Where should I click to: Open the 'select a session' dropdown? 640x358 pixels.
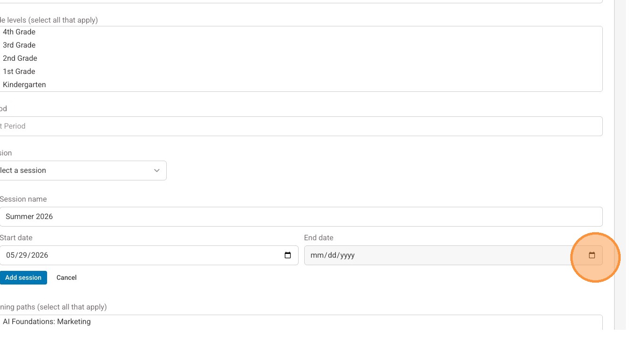(83, 171)
